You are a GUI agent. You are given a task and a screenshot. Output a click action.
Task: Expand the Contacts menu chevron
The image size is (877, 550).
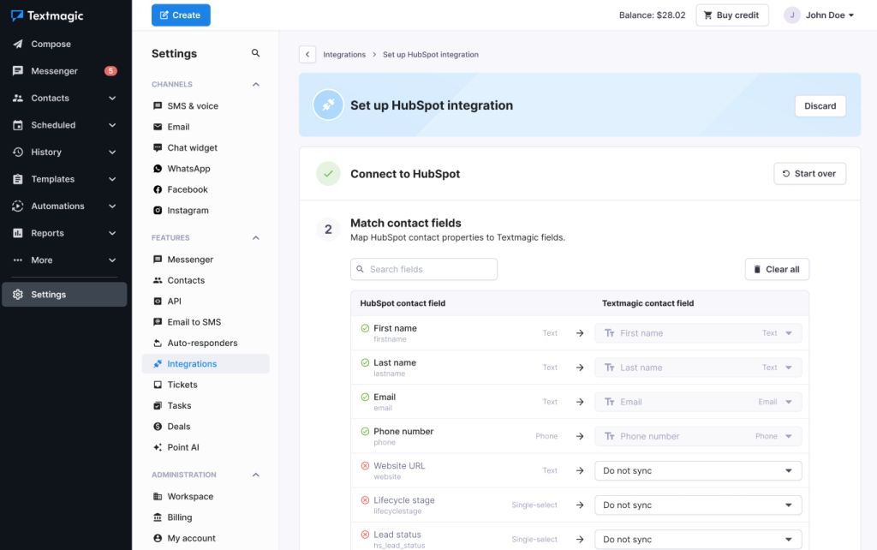(x=112, y=98)
